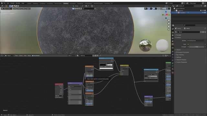Expand the Ray Visibility panel
207x116 pixels.
[180, 55]
